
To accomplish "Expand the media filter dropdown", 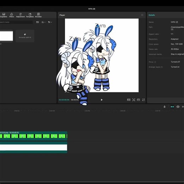I will pos(50,22).
